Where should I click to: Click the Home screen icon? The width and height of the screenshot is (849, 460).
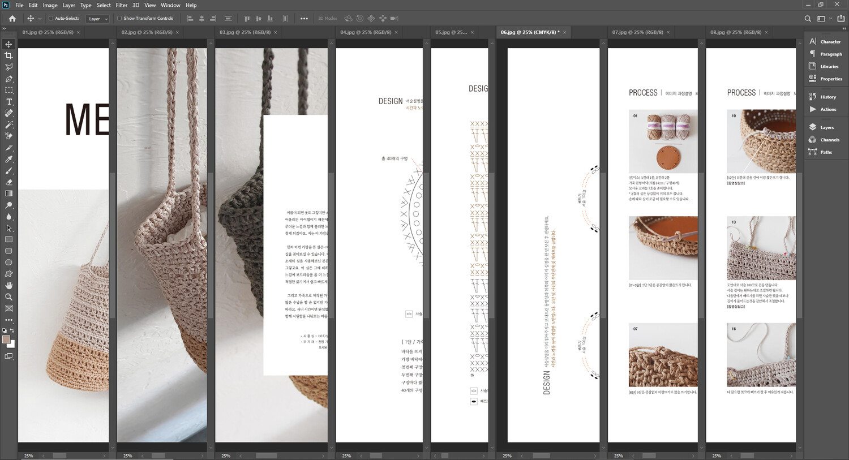(12, 19)
